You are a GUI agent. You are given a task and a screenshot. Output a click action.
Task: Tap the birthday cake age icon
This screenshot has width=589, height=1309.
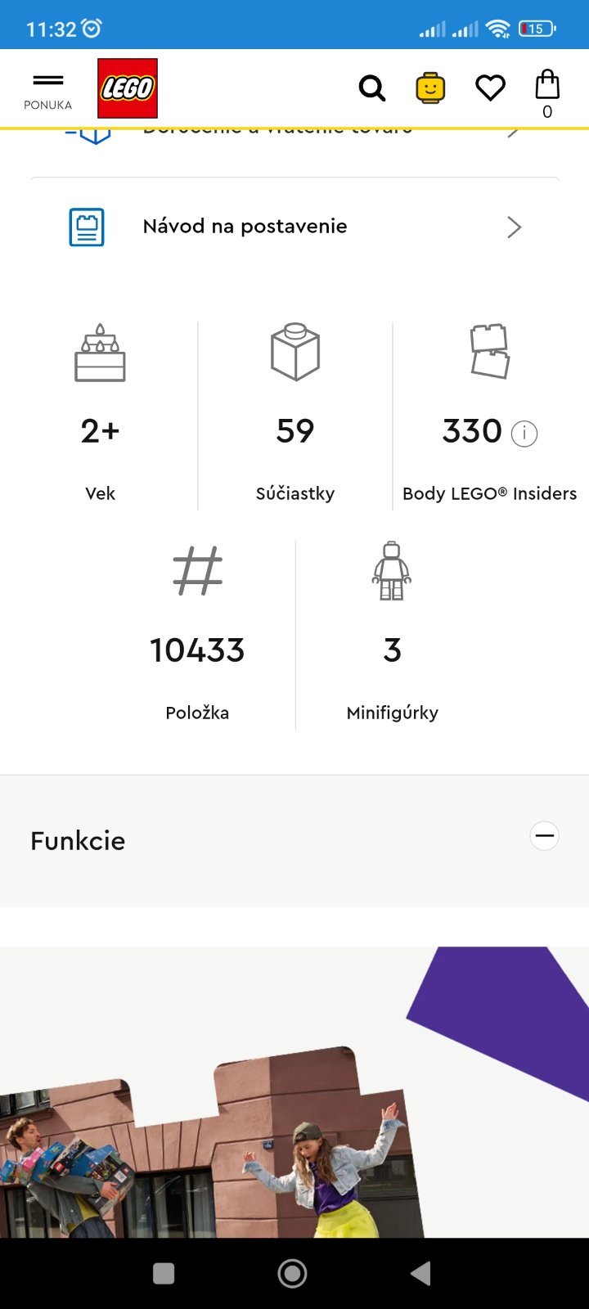point(100,353)
